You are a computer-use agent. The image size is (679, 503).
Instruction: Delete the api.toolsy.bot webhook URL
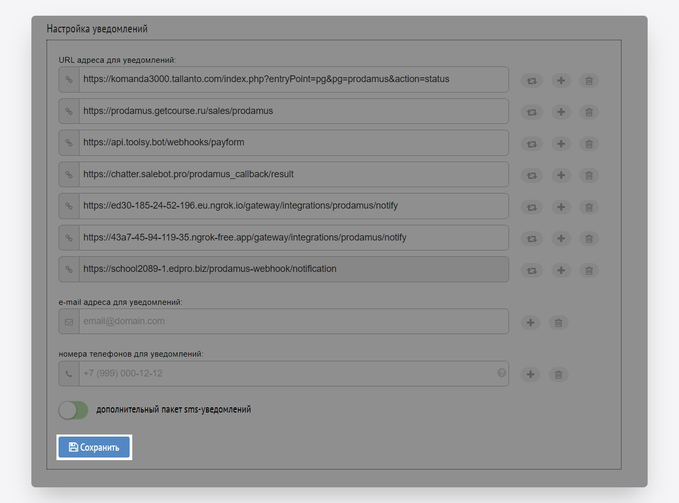tap(589, 144)
